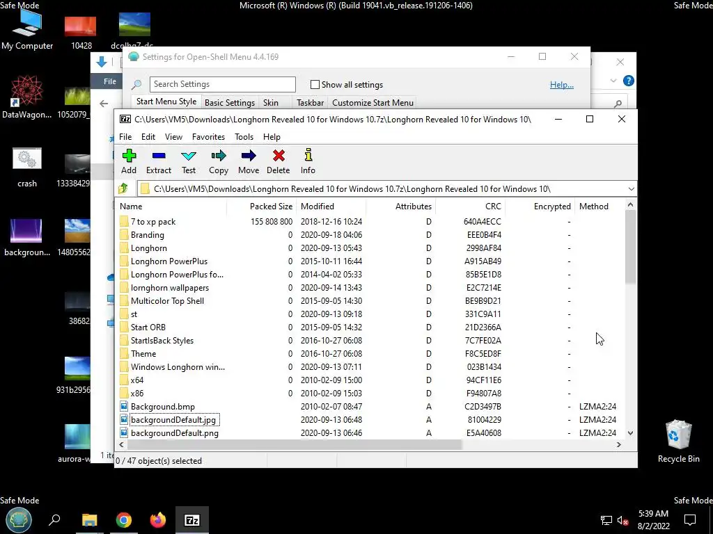Click the taskbar search magnifier
This screenshot has height=534, width=713.
tap(54, 519)
